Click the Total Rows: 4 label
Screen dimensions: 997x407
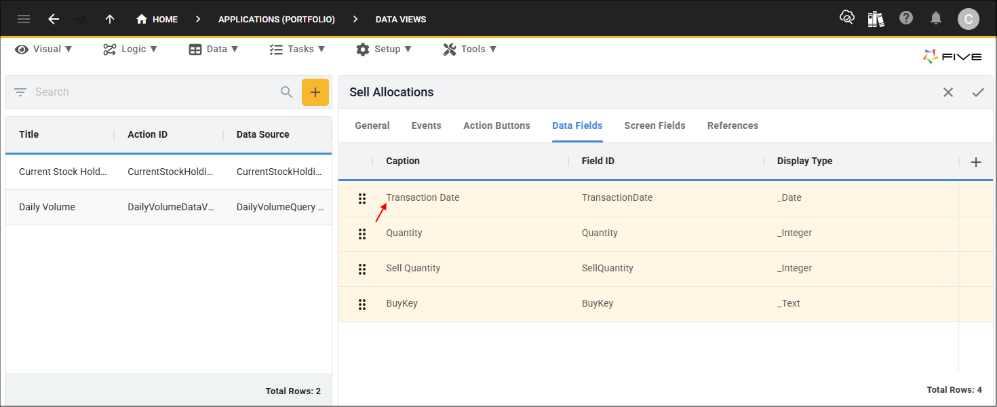tap(954, 390)
